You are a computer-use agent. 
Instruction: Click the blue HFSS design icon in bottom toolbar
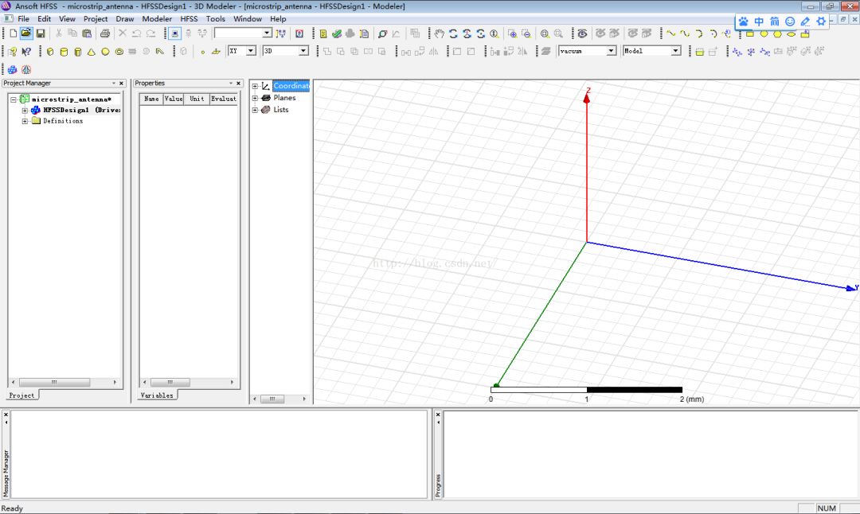pos(12,69)
